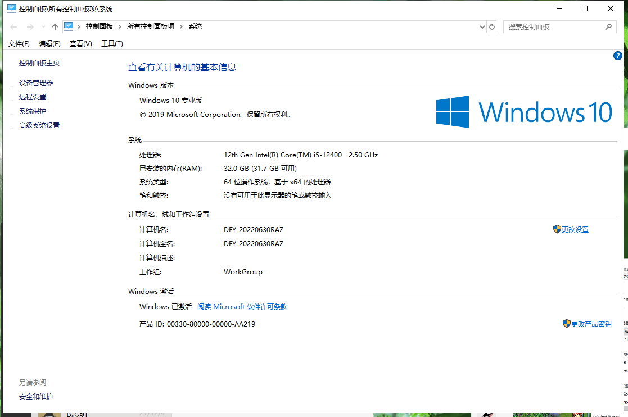Click the computer icon in the address bar
The image size is (628, 417).
[x=69, y=26]
